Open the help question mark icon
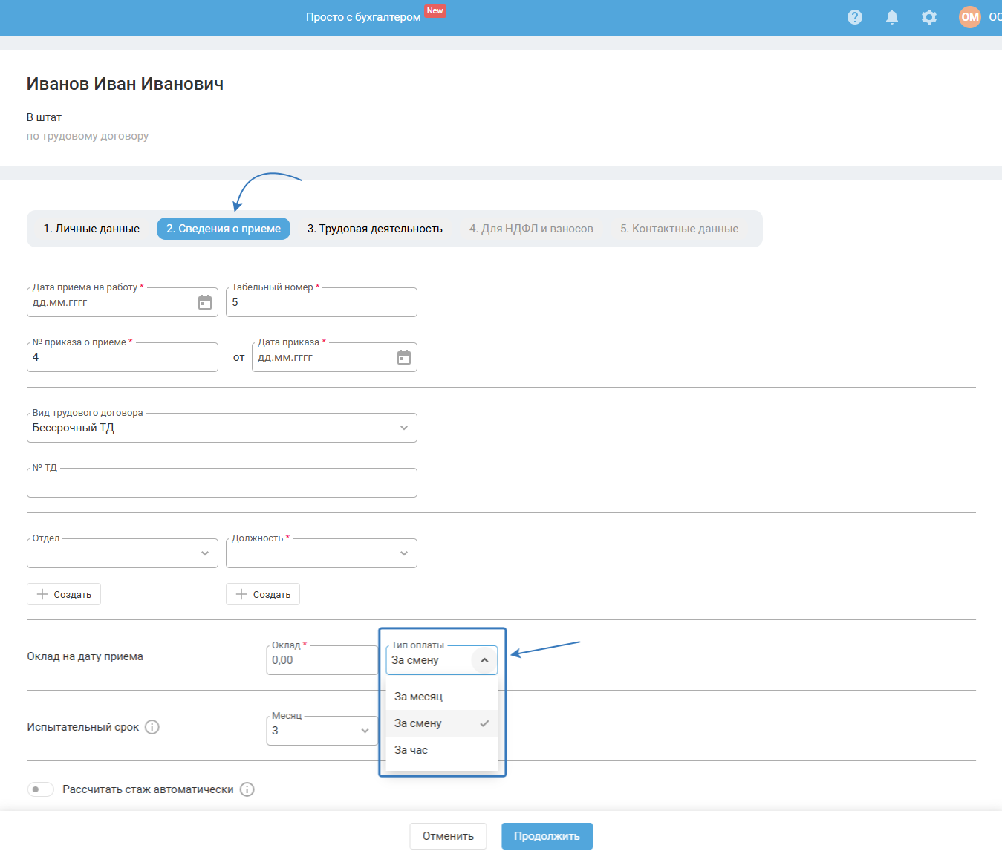This screenshot has width=1002, height=854. pos(855,17)
